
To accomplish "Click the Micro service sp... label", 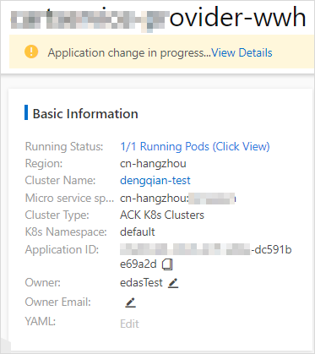I will (69, 198).
